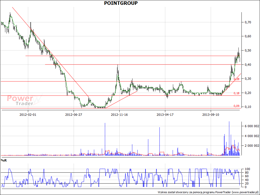Click the 0,20 price axis label
Screen dimensions: 260x195
point(248,93)
